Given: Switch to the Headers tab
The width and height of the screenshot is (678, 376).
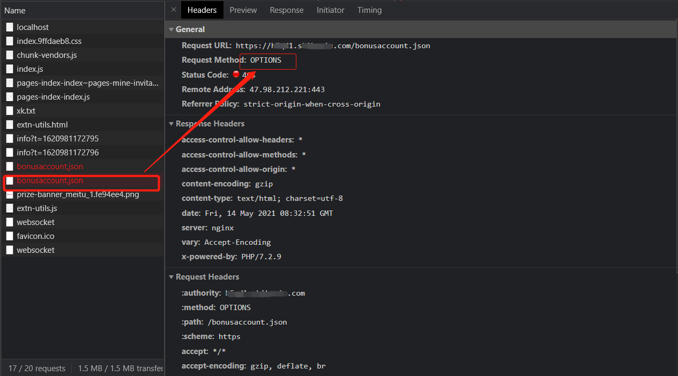Looking at the screenshot, I should pyautogui.click(x=202, y=10).
